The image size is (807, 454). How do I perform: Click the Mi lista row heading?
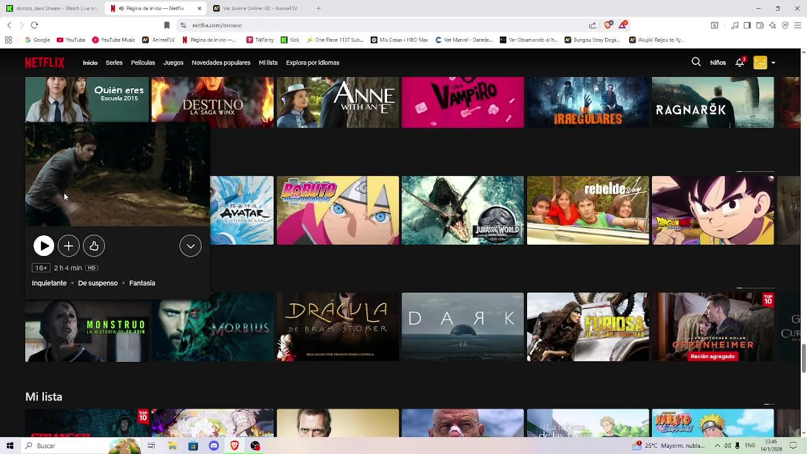click(44, 397)
